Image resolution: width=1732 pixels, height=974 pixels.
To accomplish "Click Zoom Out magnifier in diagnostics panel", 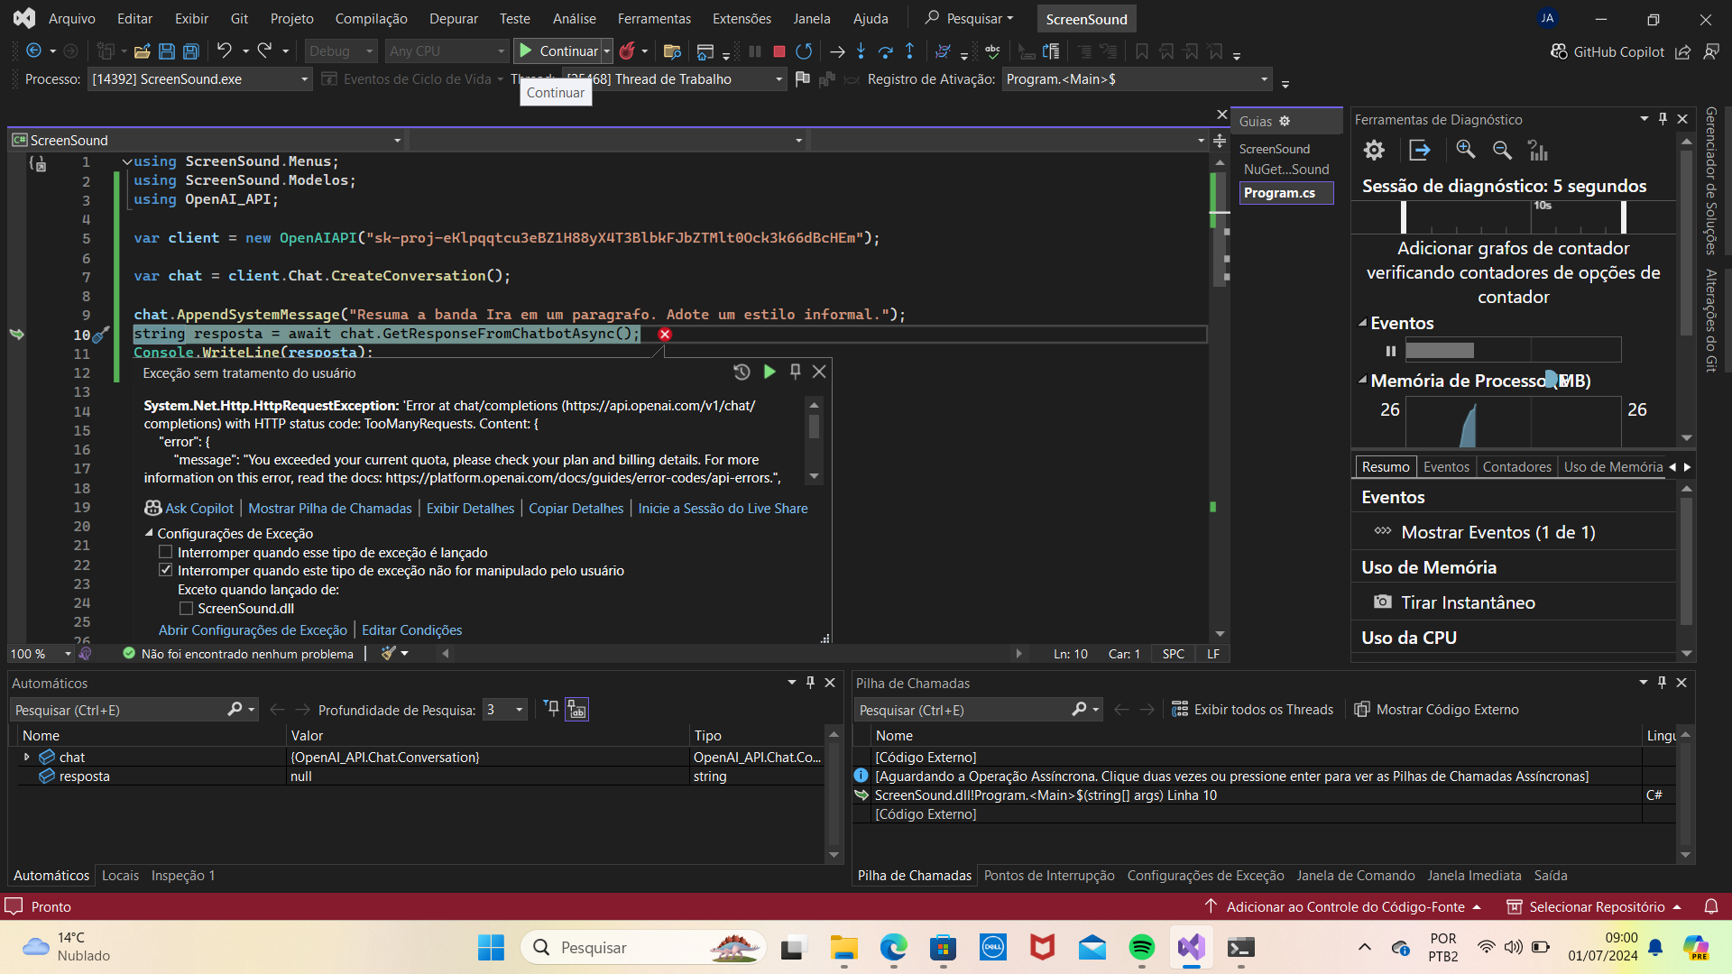I will point(1502,150).
